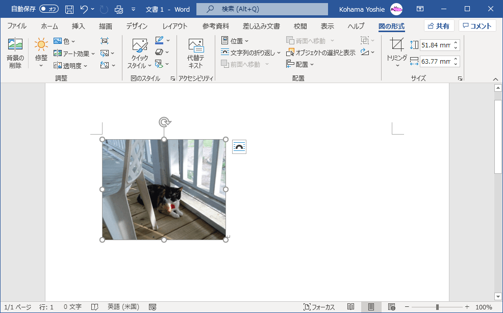Click the Quick Print preview icon

[119, 9]
